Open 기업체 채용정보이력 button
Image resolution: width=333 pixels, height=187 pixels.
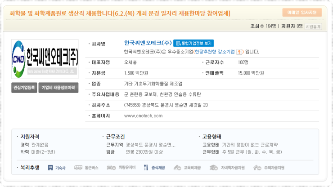tap(58, 88)
